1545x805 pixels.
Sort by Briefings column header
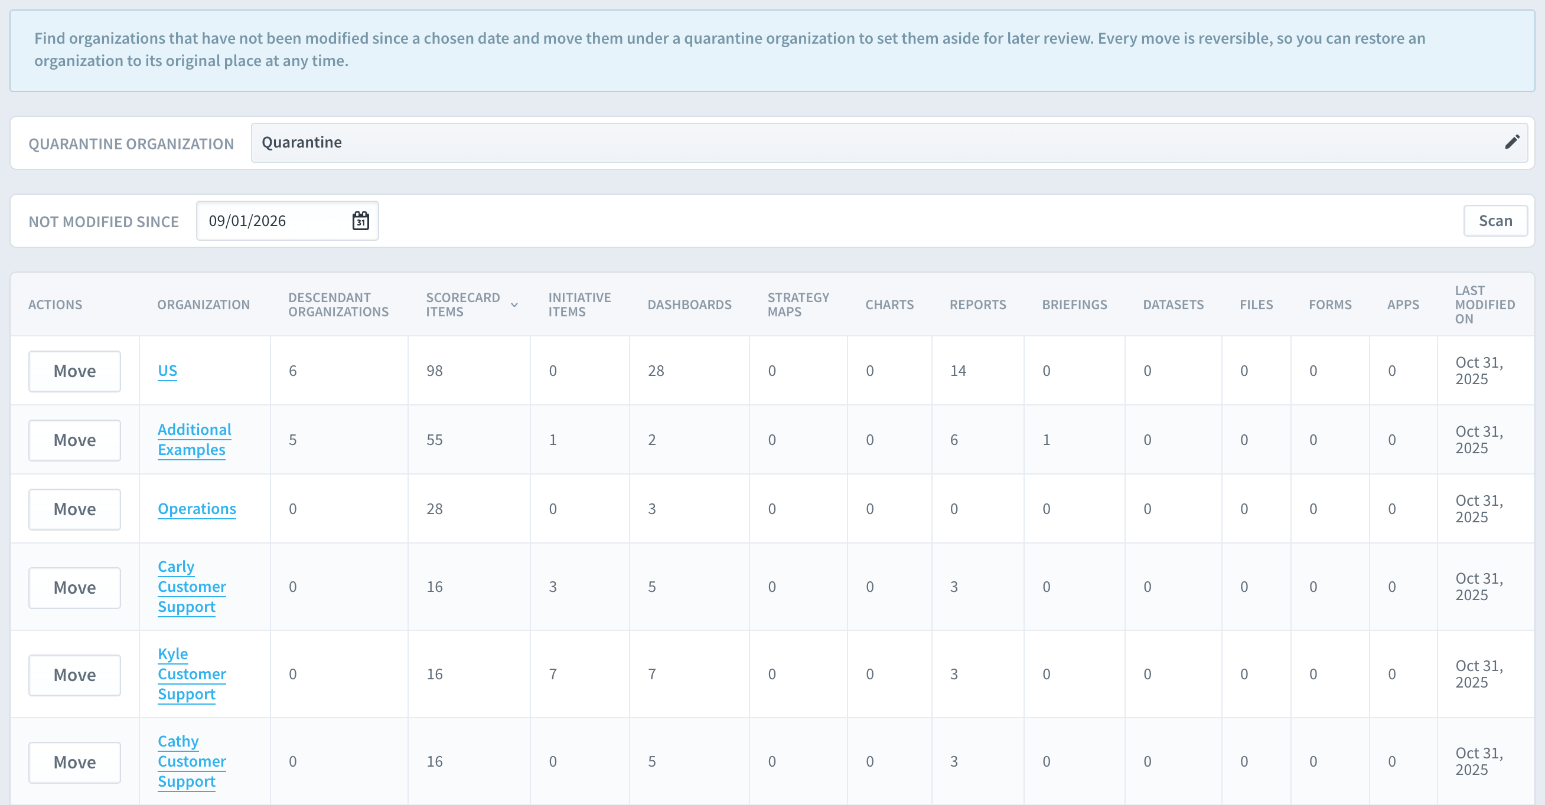[x=1074, y=305]
